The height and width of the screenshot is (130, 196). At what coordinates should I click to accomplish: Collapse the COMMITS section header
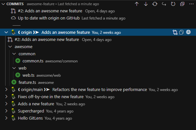click(3, 4)
